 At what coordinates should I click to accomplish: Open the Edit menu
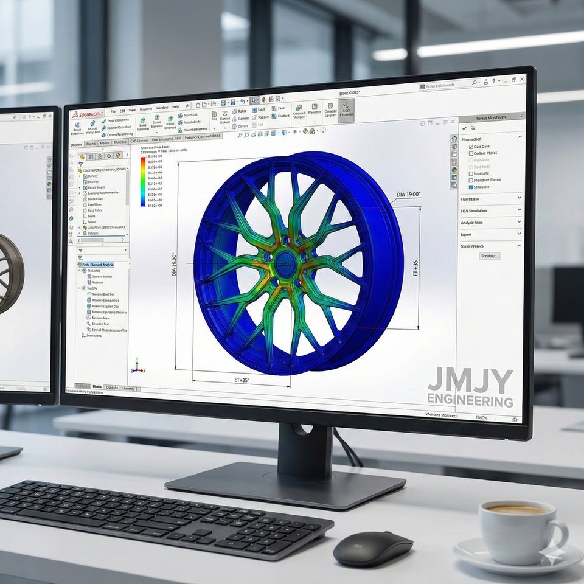pos(122,111)
